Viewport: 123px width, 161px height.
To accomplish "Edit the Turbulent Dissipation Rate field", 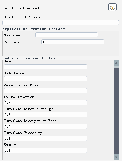I will 46,126.
